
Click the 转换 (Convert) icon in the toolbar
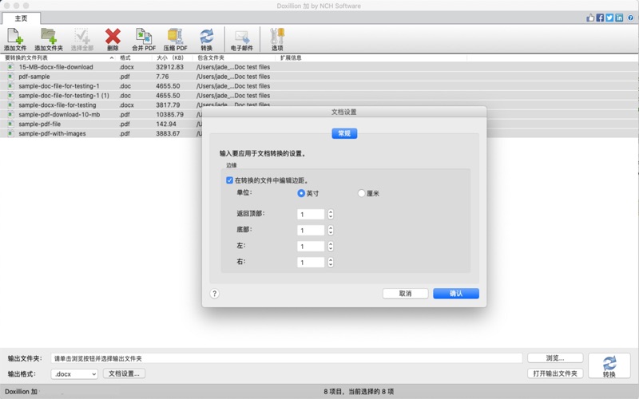(207, 38)
